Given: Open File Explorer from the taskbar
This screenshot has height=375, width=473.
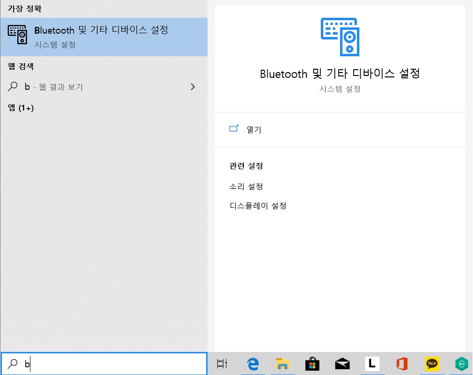Looking at the screenshot, I should click(282, 364).
